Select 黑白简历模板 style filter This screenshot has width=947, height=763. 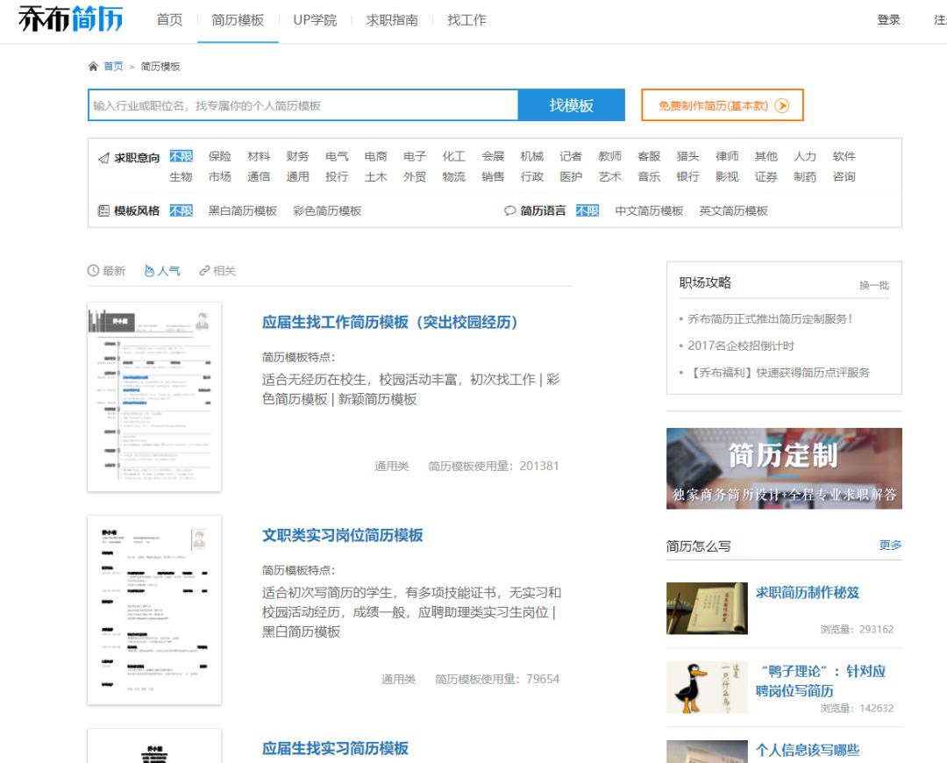[243, 210]
